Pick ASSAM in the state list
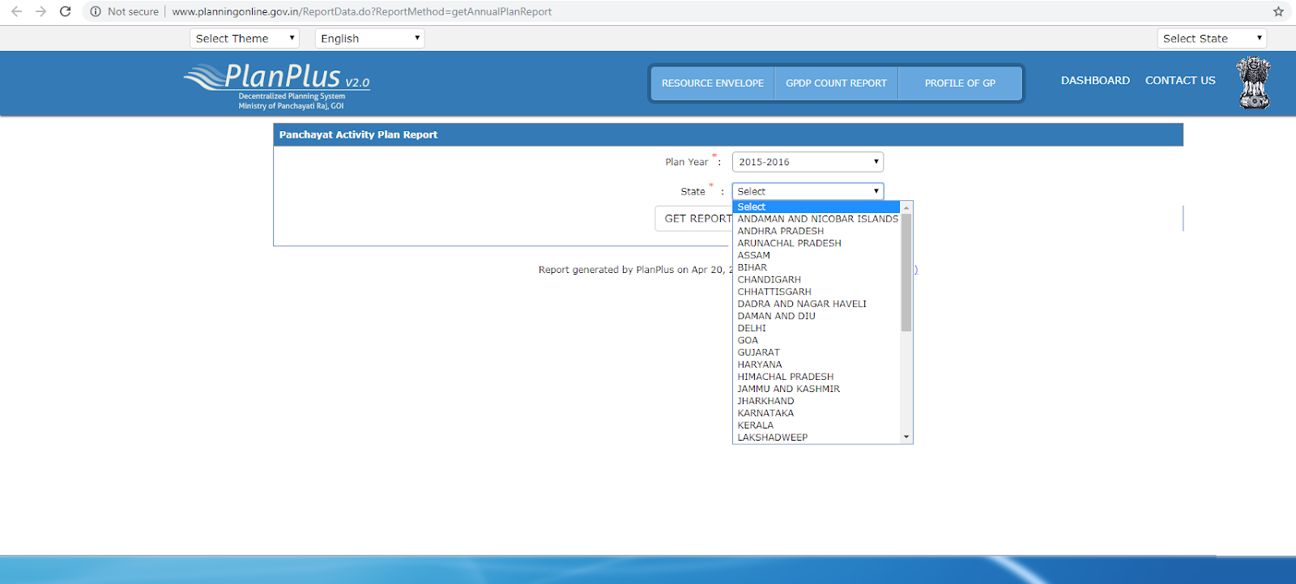The height and width of the screenshot is (584, 1296). click(816, 255)
